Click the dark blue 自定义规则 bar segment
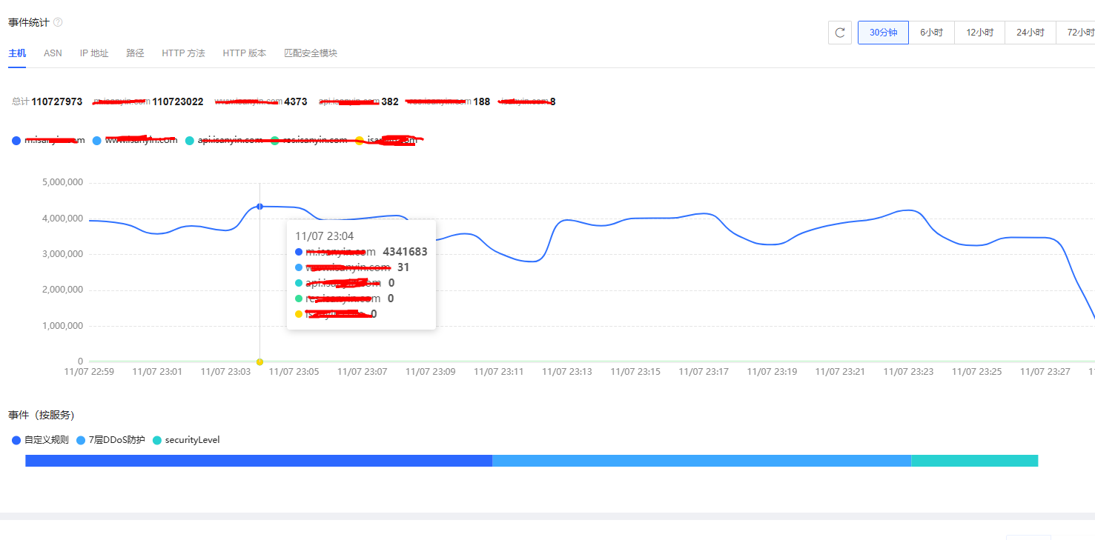1095x540 pixels. (258, 461)
